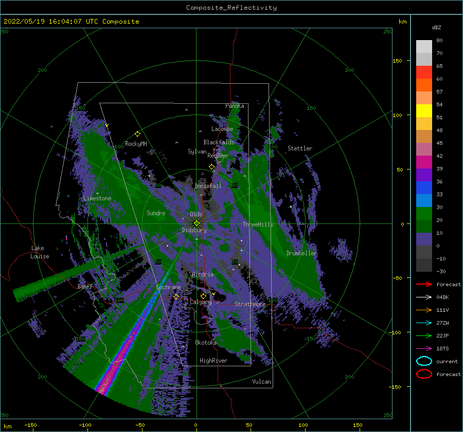Click the orange 111V arrow legend
This screenshot has height=432, width=463.
424,310
